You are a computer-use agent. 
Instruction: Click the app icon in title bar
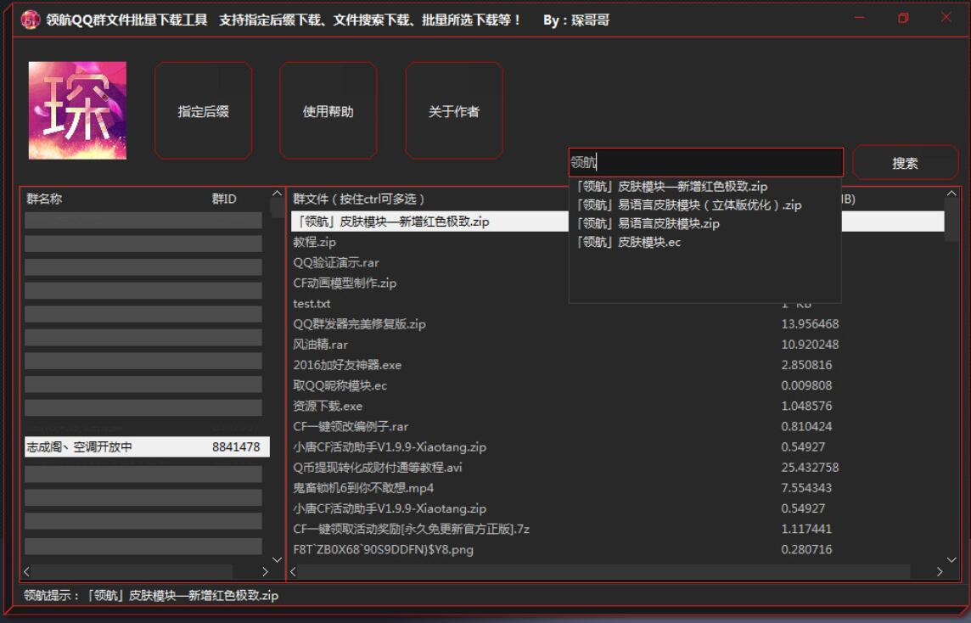point(31,20)
